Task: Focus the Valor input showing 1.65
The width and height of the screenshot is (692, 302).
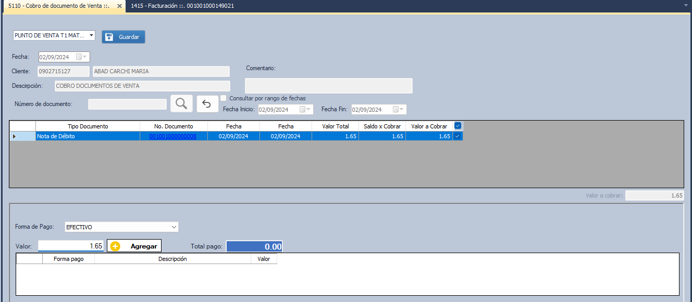Action: [71, 246]
